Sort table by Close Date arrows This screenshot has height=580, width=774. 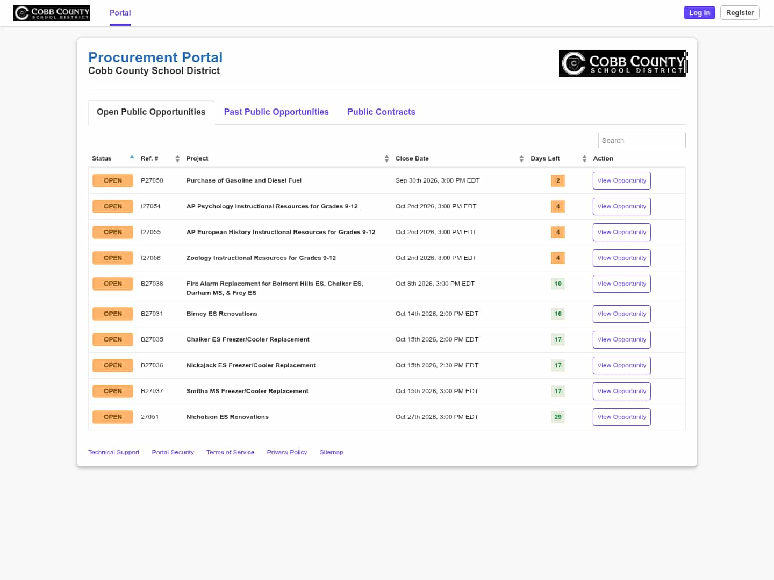point(521,158)
